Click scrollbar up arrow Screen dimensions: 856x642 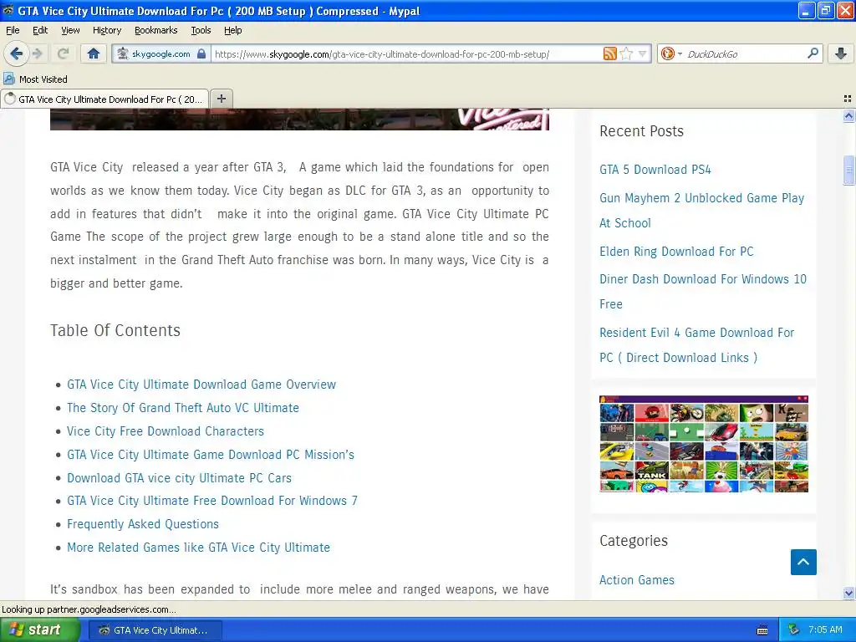(848, 115)
